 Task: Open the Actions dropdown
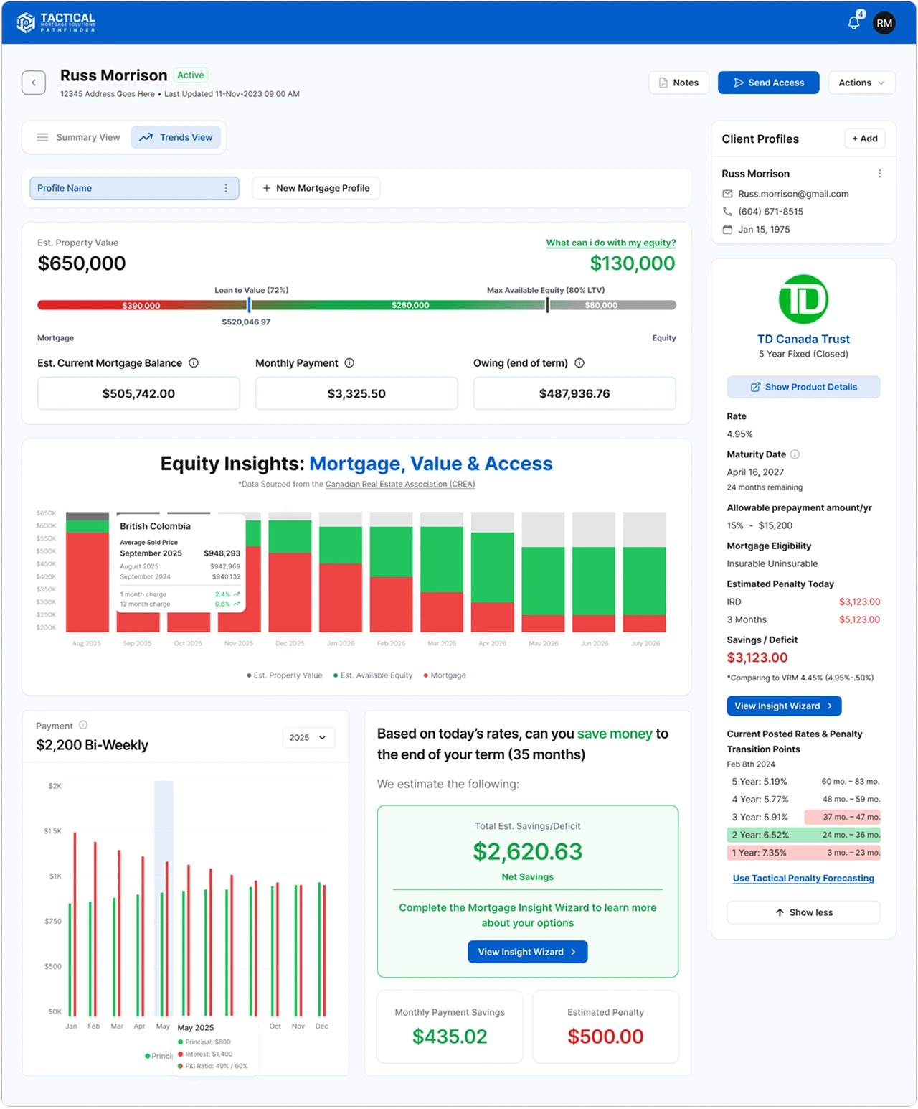click(x=861, y=83)
